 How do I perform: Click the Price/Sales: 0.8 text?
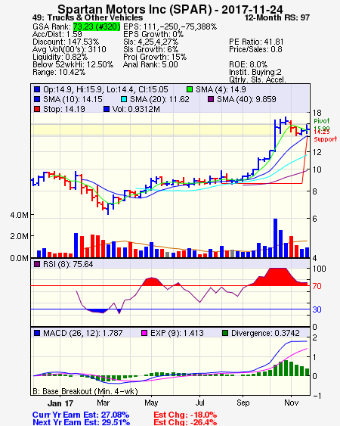coord(255,49)
